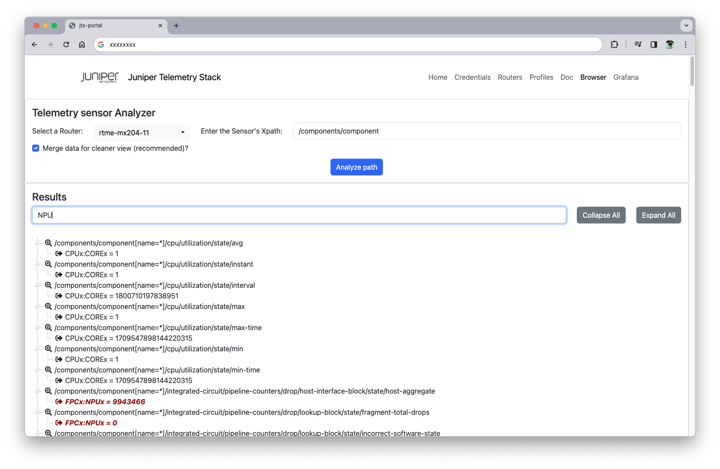The image size is (720, 469).
Task: Open the Grafana nav item
Action: [626, 77]
